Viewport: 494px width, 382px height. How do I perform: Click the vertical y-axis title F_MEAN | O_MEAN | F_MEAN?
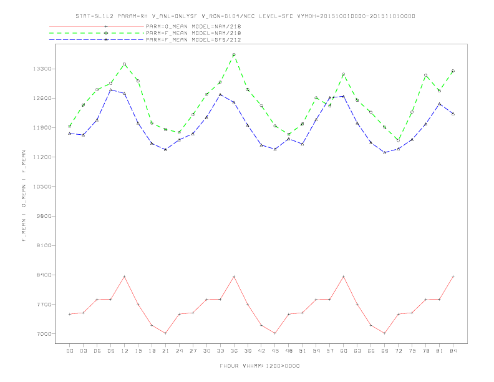(x=24, y=196)
